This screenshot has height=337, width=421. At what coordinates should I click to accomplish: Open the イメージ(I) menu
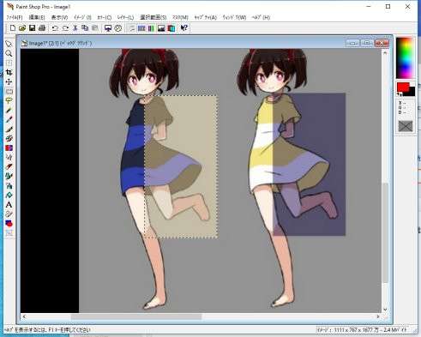(82, 17)
